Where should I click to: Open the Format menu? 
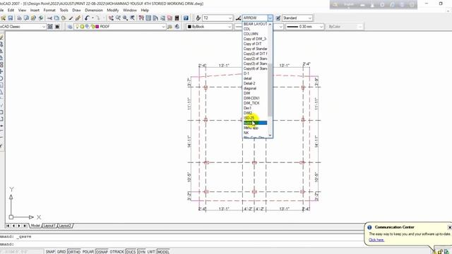coord(49,10)
